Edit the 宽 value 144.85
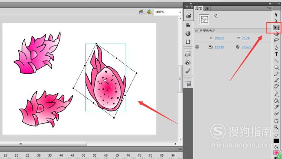Screen dimensions: 282x159 (x=219, y=47)
